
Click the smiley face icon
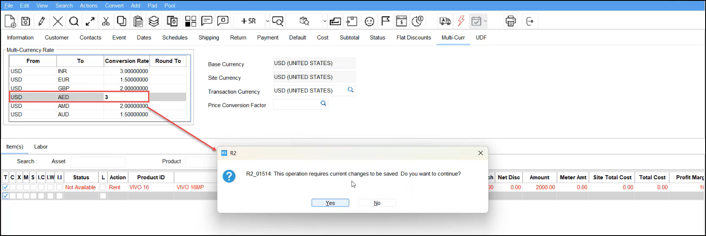(x=369, y=21)
